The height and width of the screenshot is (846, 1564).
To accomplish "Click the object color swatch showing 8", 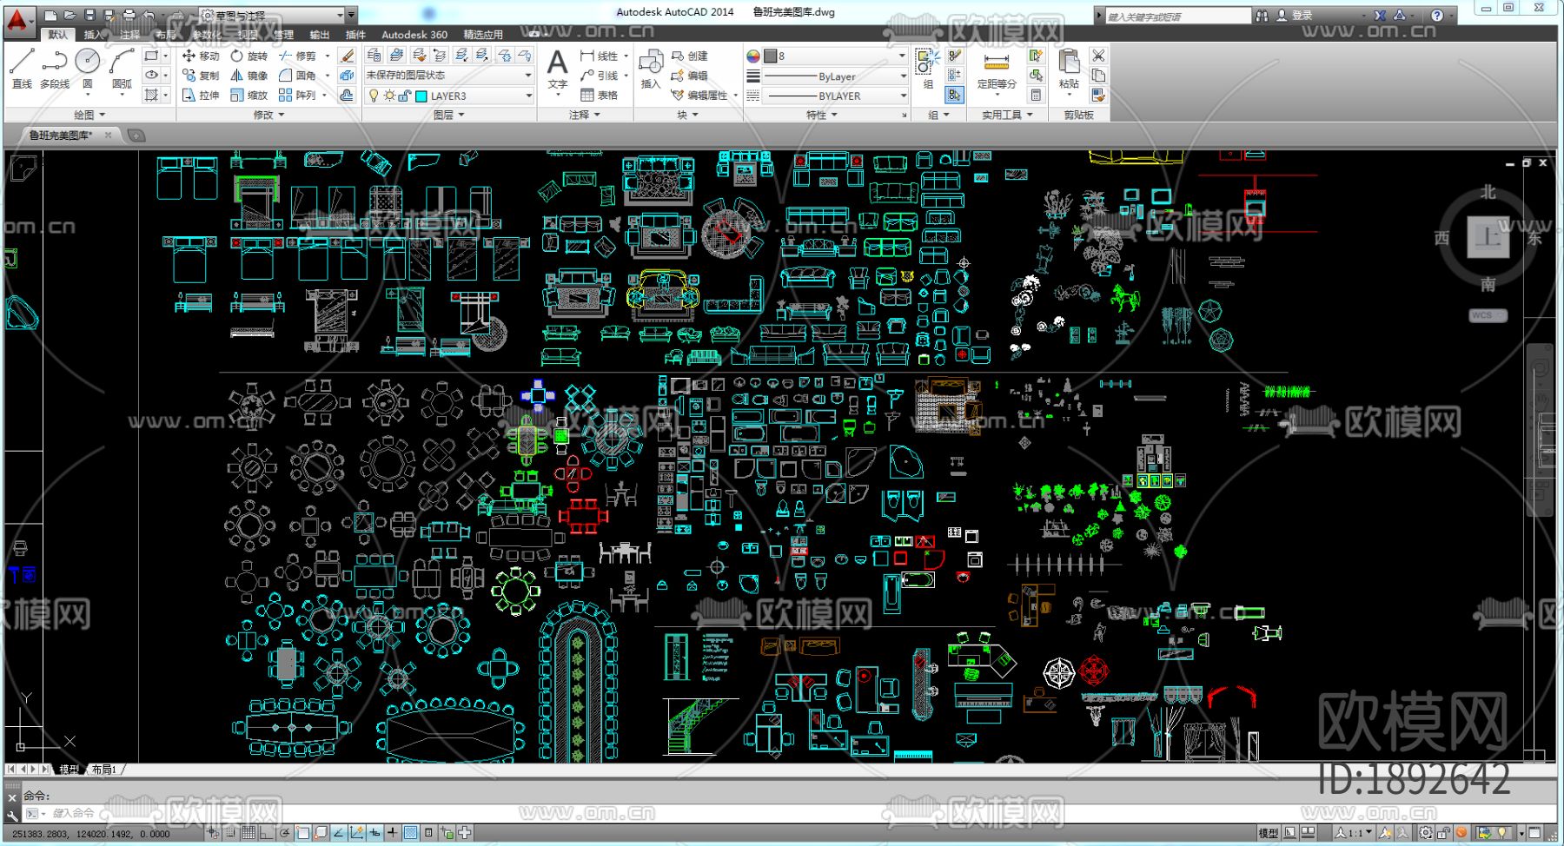I will 770,56.
